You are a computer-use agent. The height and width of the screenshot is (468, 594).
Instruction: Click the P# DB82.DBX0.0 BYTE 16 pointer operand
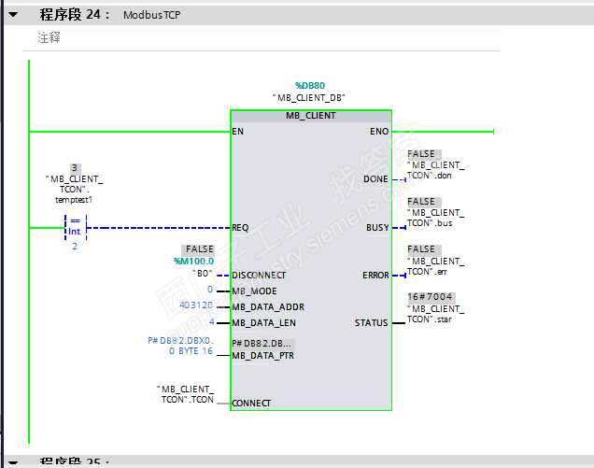(181, 346)
